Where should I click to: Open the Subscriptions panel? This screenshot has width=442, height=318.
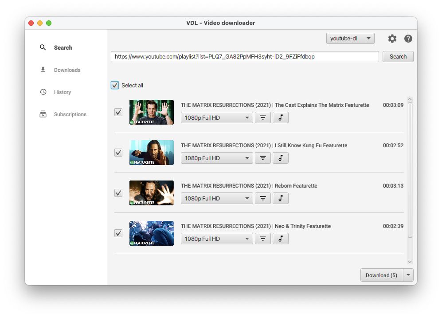point(70,114)
